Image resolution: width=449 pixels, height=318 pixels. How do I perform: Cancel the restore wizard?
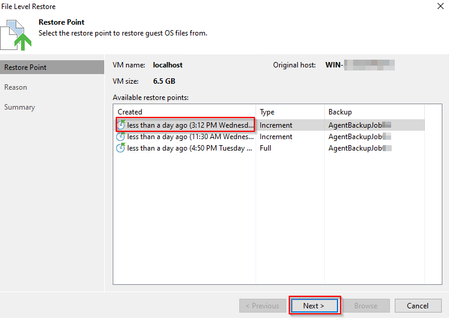click(417, 305)
